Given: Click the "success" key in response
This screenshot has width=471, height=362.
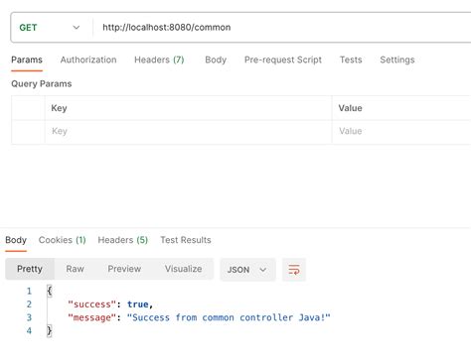Looking at the screenshot, I should pos(91,304).
